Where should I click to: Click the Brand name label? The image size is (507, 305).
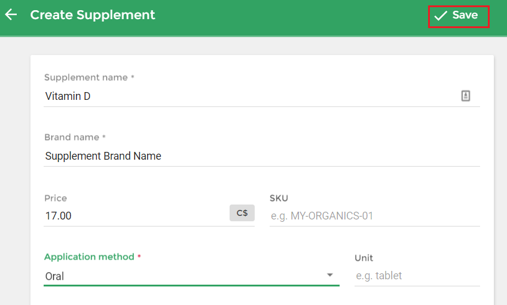(72, 137)
